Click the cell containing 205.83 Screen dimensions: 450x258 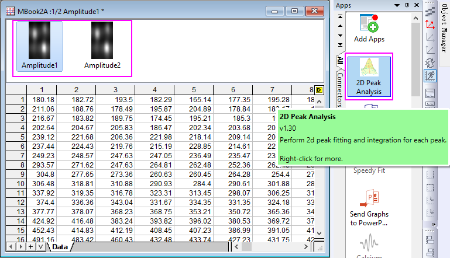click(x=115, y=128)
